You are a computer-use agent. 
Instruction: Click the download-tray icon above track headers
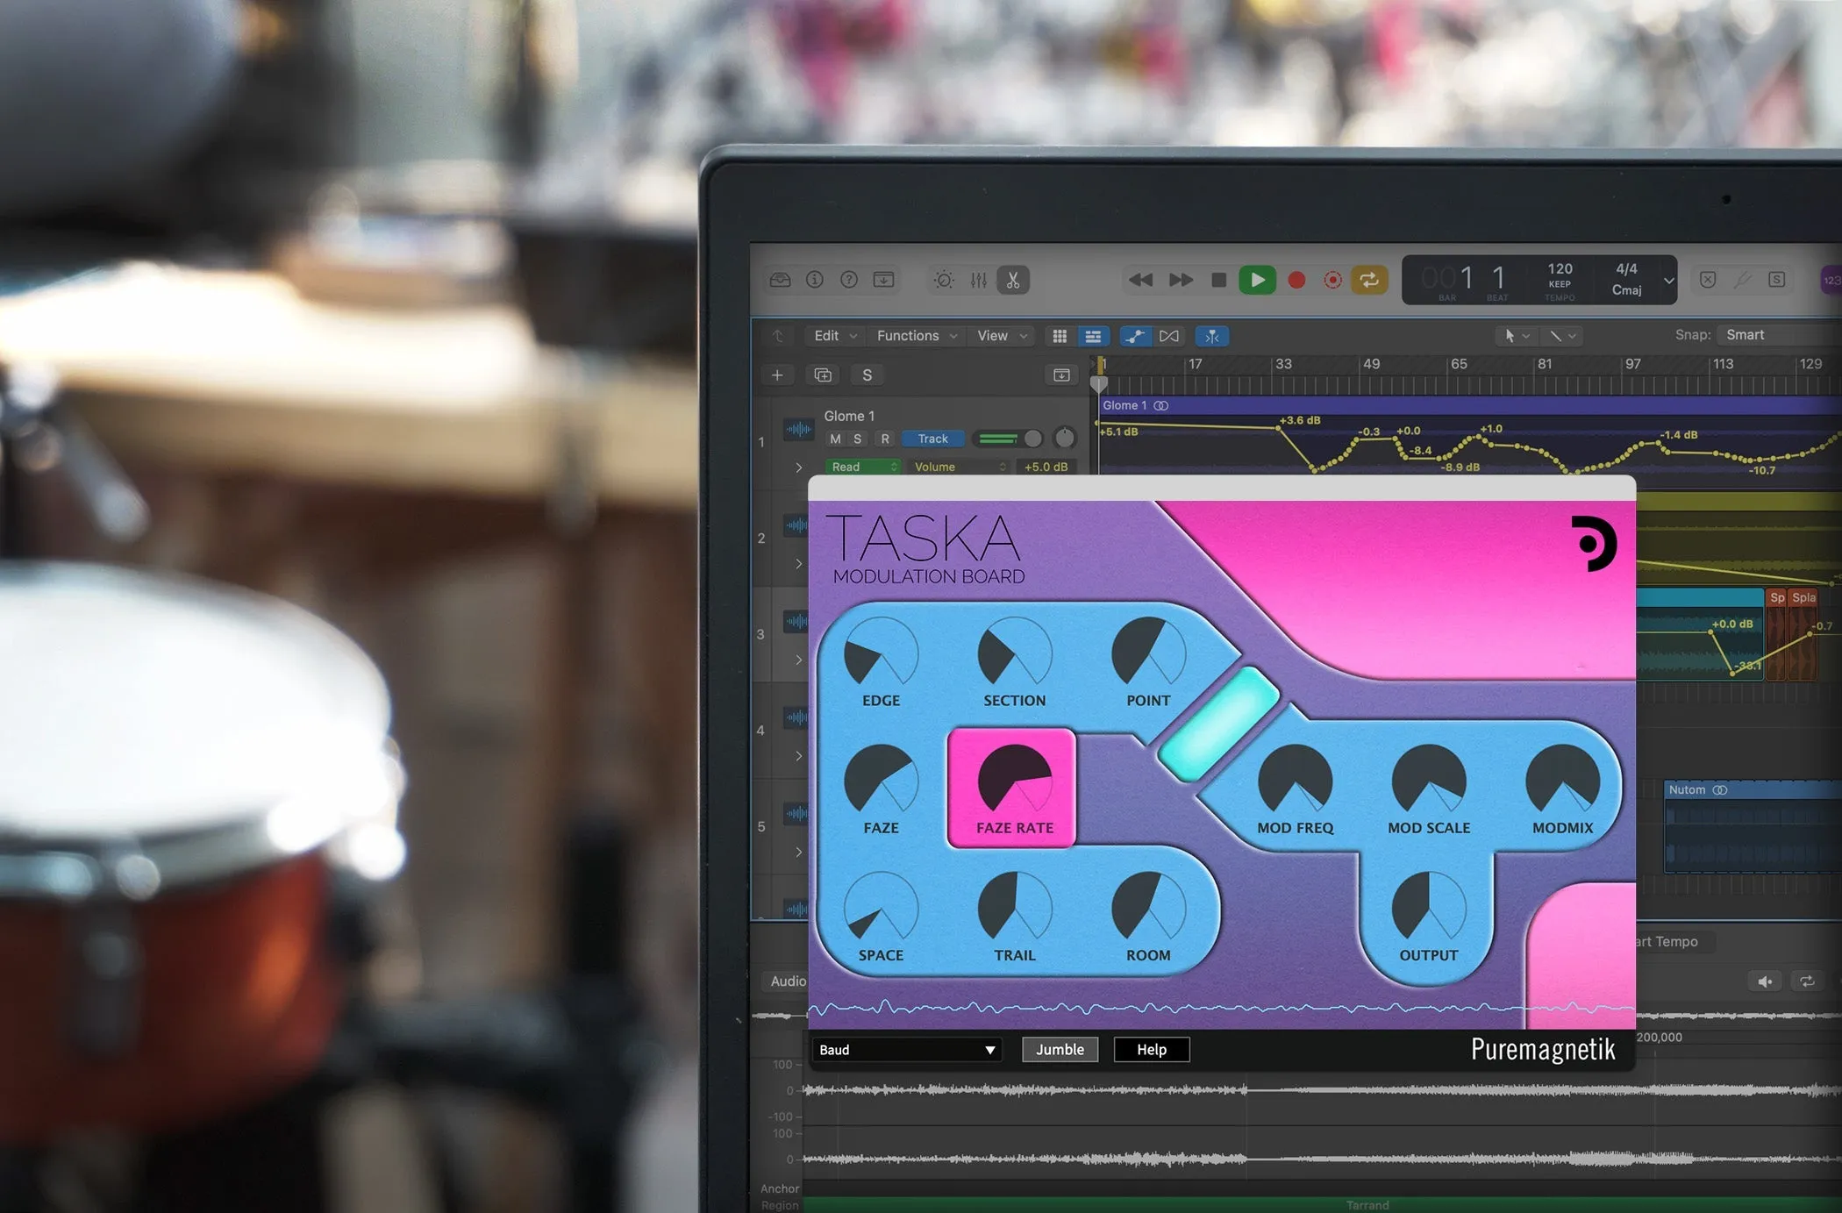tap(1061, 375)
